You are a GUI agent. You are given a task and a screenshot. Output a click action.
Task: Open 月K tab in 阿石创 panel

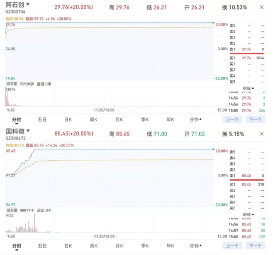pos(119,120)
